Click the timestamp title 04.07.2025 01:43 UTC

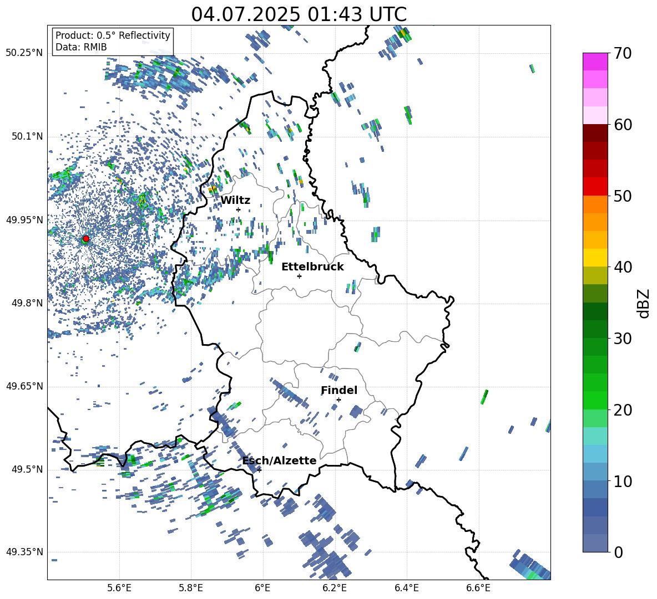[299, 14]
